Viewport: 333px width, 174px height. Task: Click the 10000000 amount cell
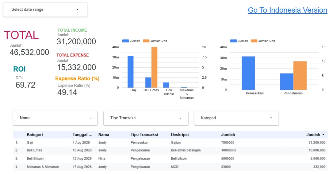point(229,150)
